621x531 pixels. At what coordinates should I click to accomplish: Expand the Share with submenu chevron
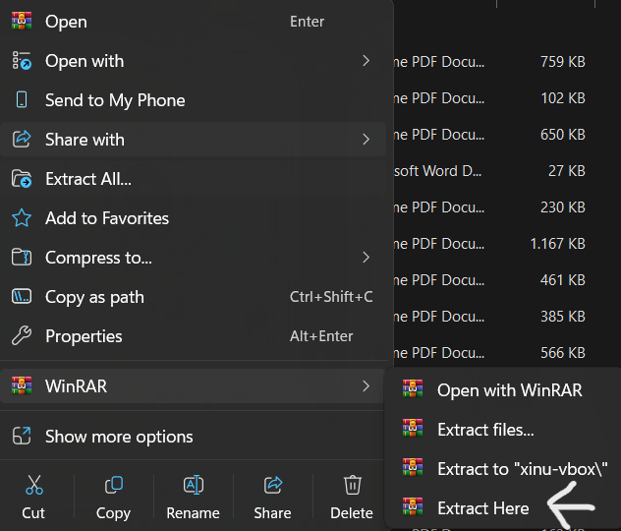(x=366, y=139)
